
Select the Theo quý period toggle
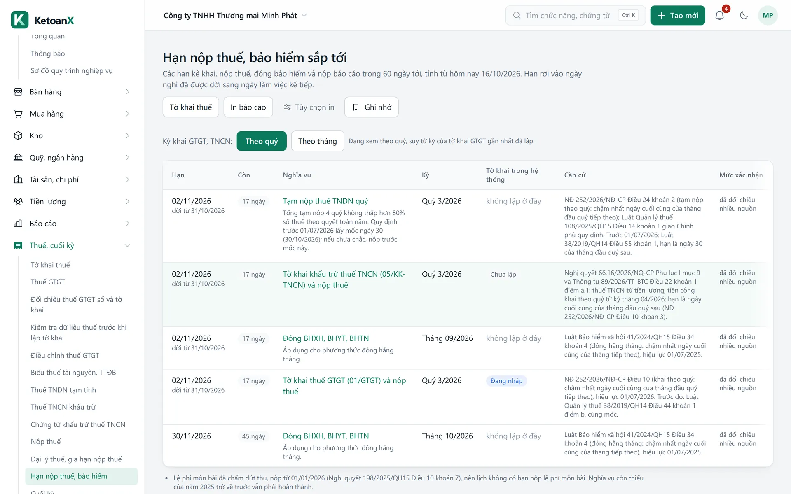tap(262, 141)
